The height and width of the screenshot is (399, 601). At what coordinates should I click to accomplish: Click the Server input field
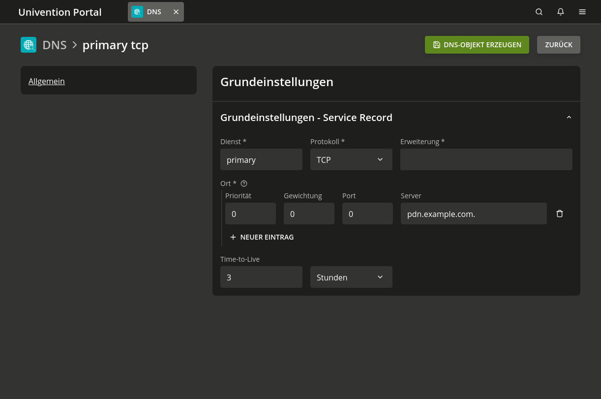click(473, 214)
